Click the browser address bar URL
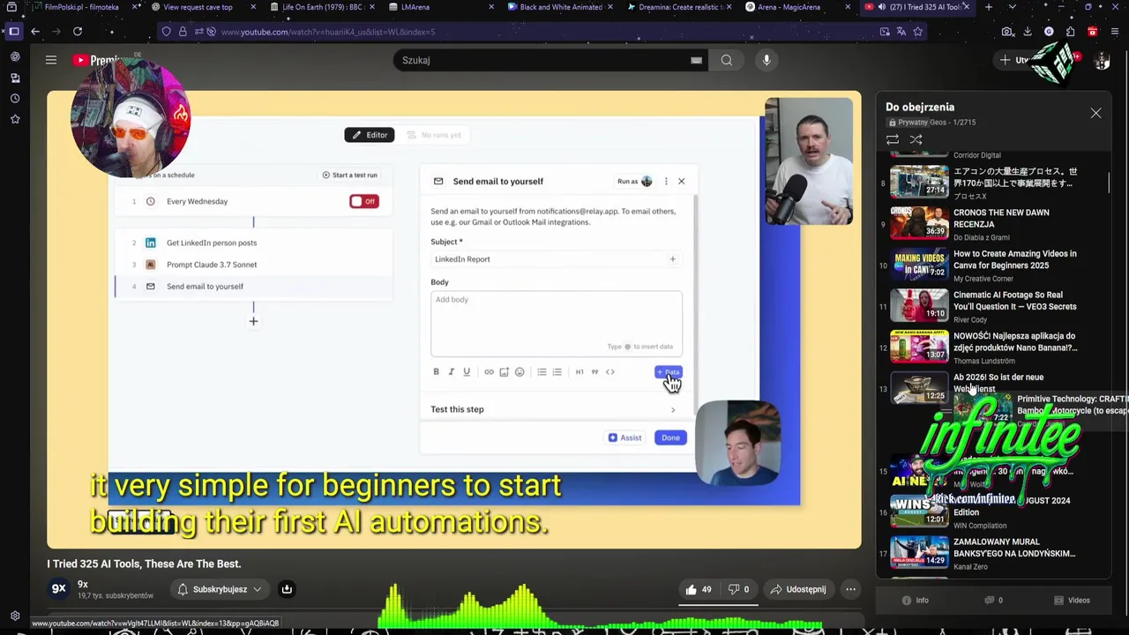Image resolution: width=1129 pixels, height=635 pixels. tap(328, 32)
